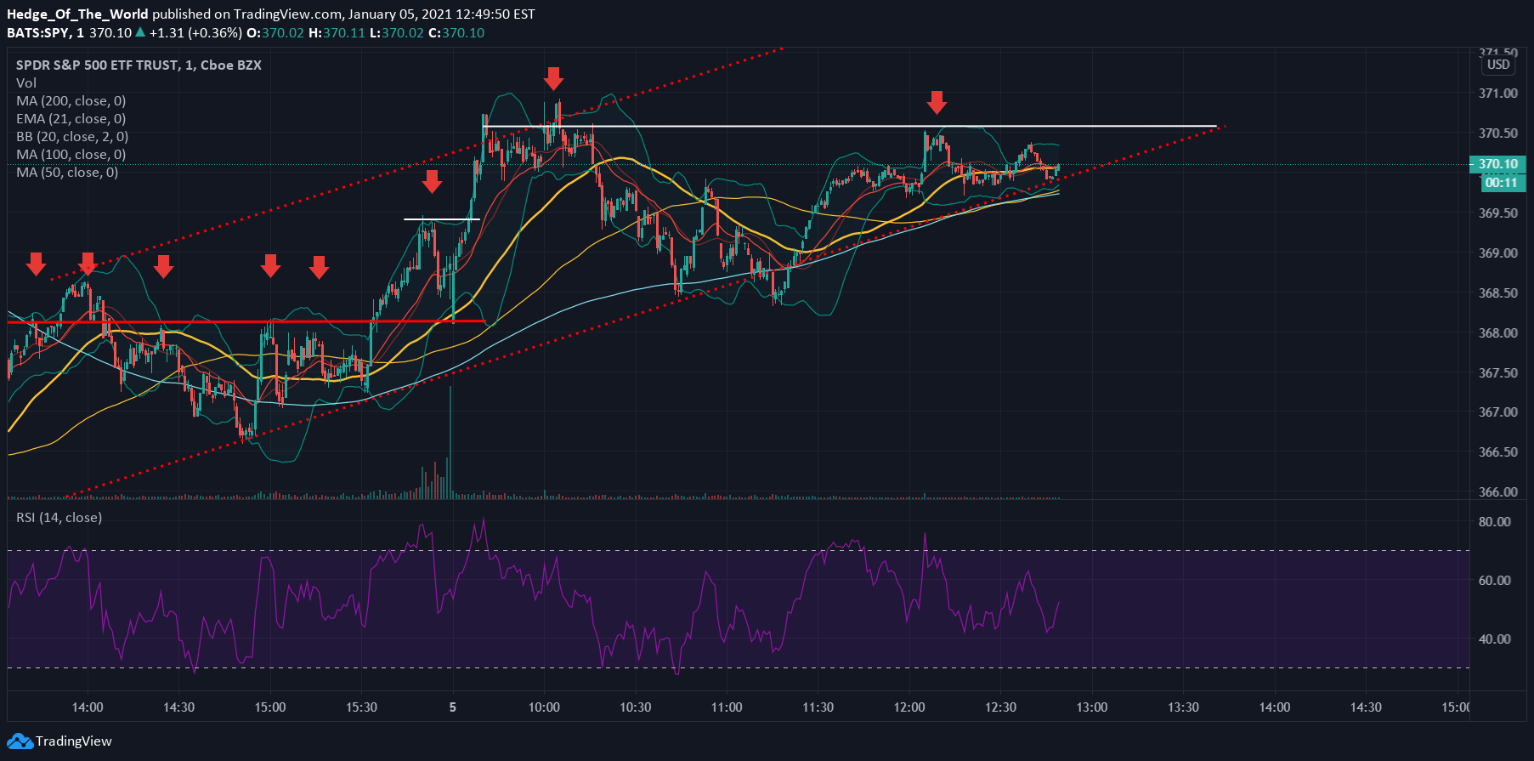The width and height of the screenshot is (1534, 761).
Task: Click the high value H:370.11
Action: tap(337, 32)
